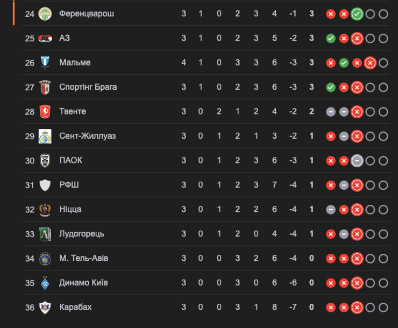Screen dimensions: 398x328
Task: Click the Твенте club logo
Action: 45,112
